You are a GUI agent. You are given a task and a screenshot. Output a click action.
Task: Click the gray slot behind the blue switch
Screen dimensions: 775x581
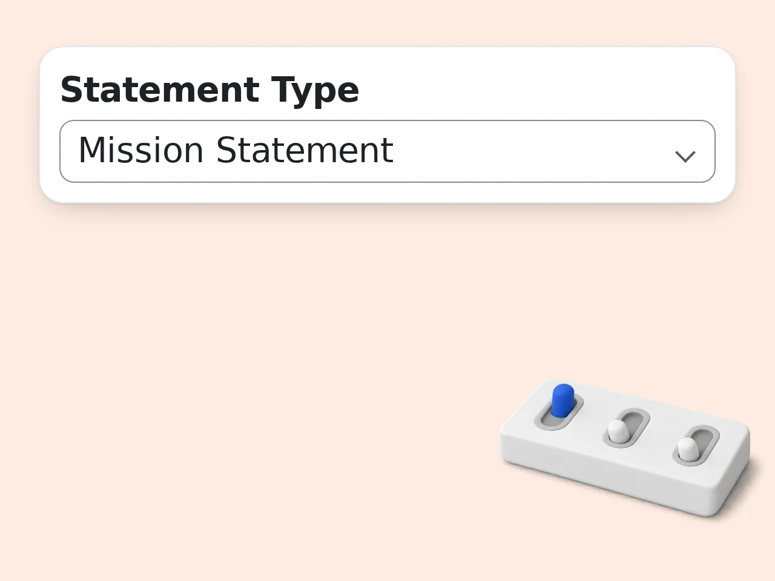pos(559,412)
